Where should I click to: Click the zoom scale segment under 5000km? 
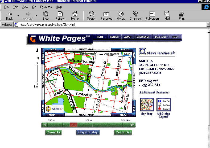click(126, 125)
